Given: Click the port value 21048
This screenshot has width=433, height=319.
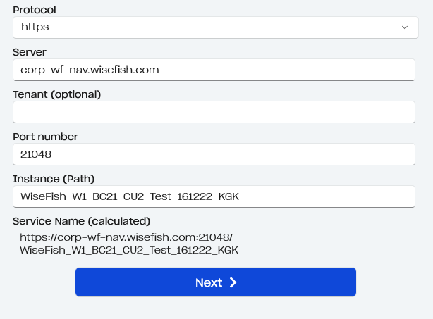Looking at the screenshot, I should (36, 154).
